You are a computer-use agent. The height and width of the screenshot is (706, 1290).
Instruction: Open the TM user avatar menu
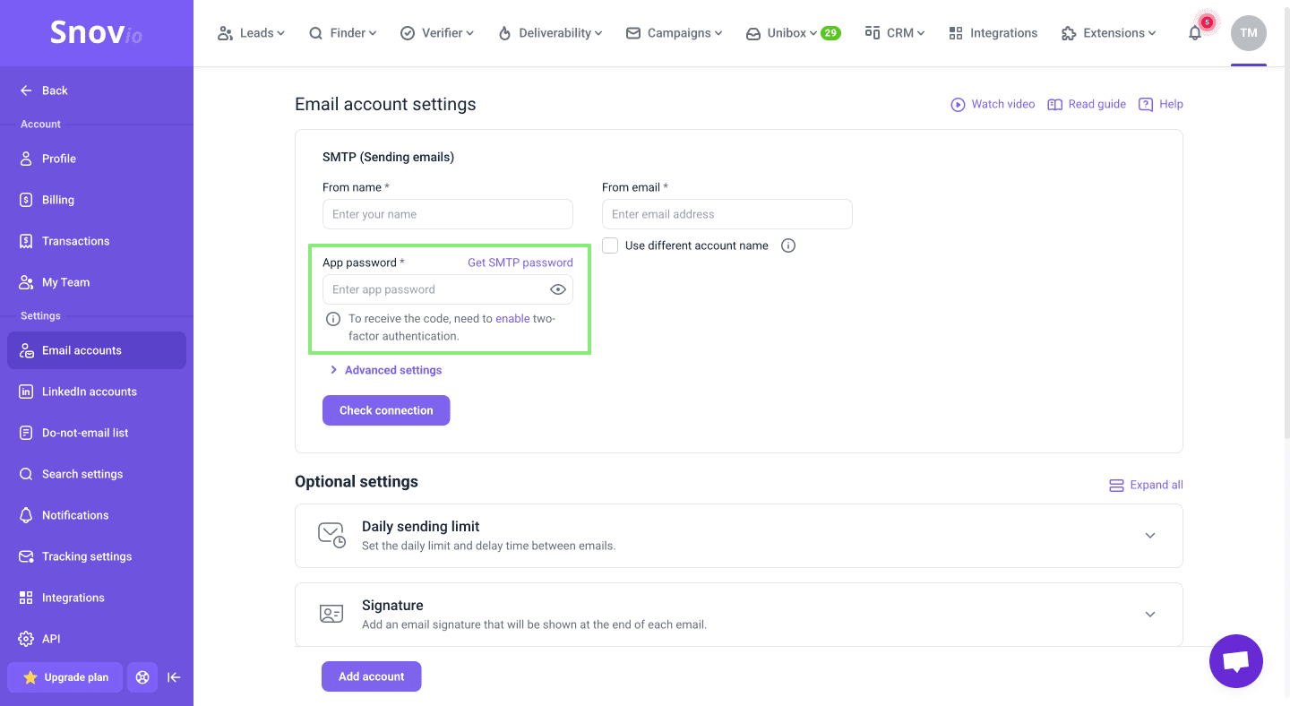1248,33
